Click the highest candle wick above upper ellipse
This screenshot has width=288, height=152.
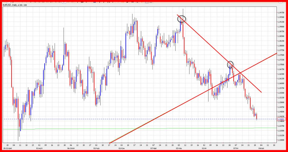(183, 11)
